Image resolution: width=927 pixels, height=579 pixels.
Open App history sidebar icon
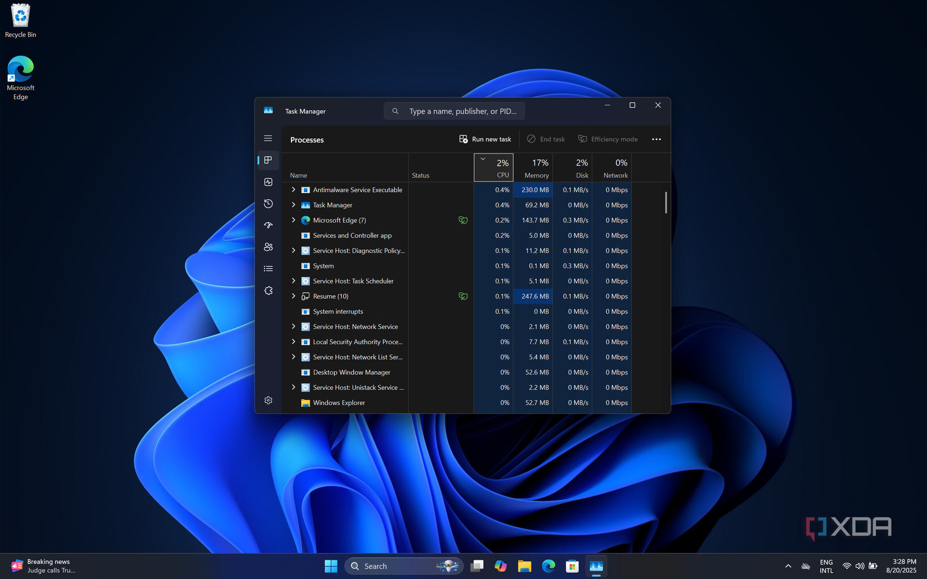coord(268,203)
